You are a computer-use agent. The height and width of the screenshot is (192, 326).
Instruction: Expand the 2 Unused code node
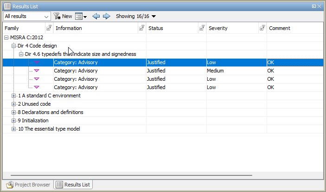pyautogui.click(x=13, y=104)
